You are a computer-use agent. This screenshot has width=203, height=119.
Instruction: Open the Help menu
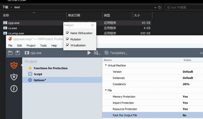click(54, 46)
